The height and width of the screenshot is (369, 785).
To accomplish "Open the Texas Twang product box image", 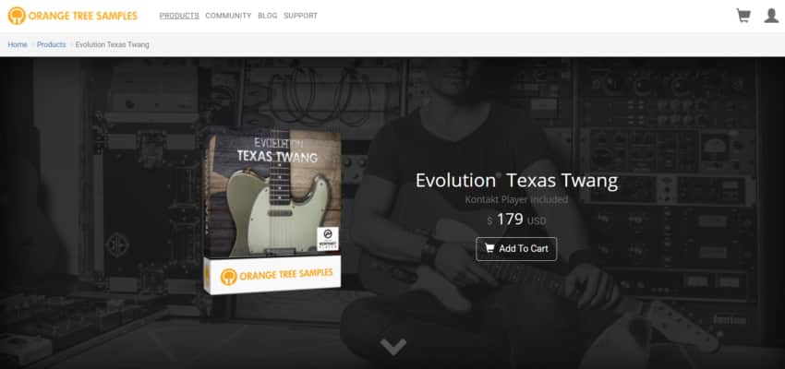I will click(x=272, y=210).
